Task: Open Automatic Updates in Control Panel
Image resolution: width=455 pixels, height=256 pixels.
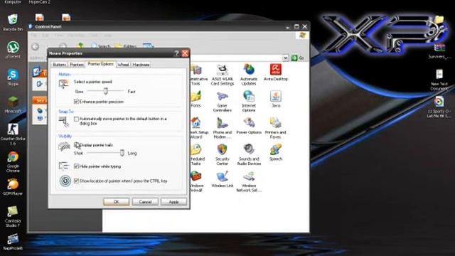Action: tap(249, 75)
